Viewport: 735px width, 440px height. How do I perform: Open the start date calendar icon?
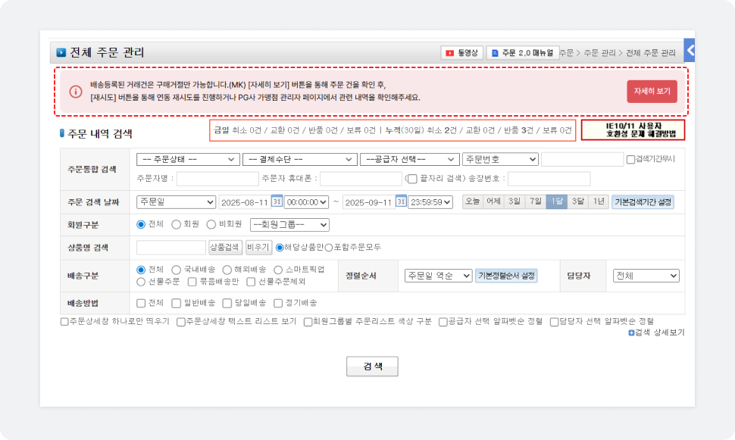(277, 201)
